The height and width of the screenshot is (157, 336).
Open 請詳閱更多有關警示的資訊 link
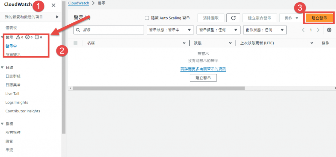click(x=203, y=69)
